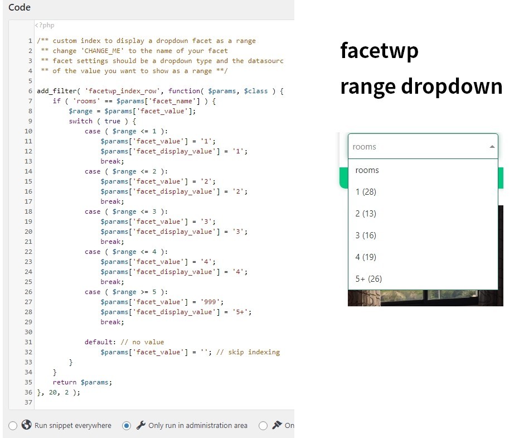Click the 'facetwp_index_row' string in code
This screenshot has width=524, height=438.
click(x=123, y=91)
